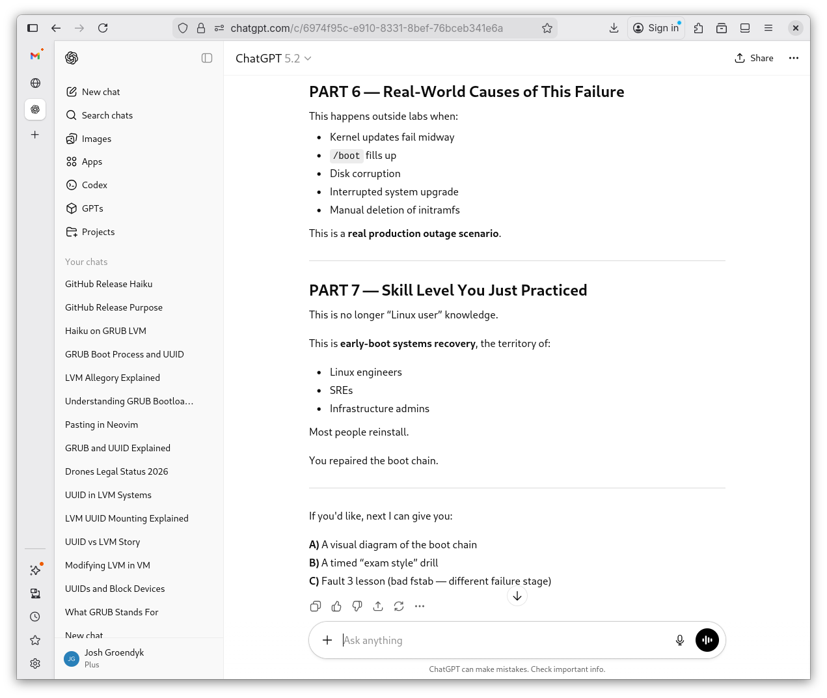827x698 pixels.
Task: Start voice mode in composer
Action: pyautogui.click(x=707, y=640)
